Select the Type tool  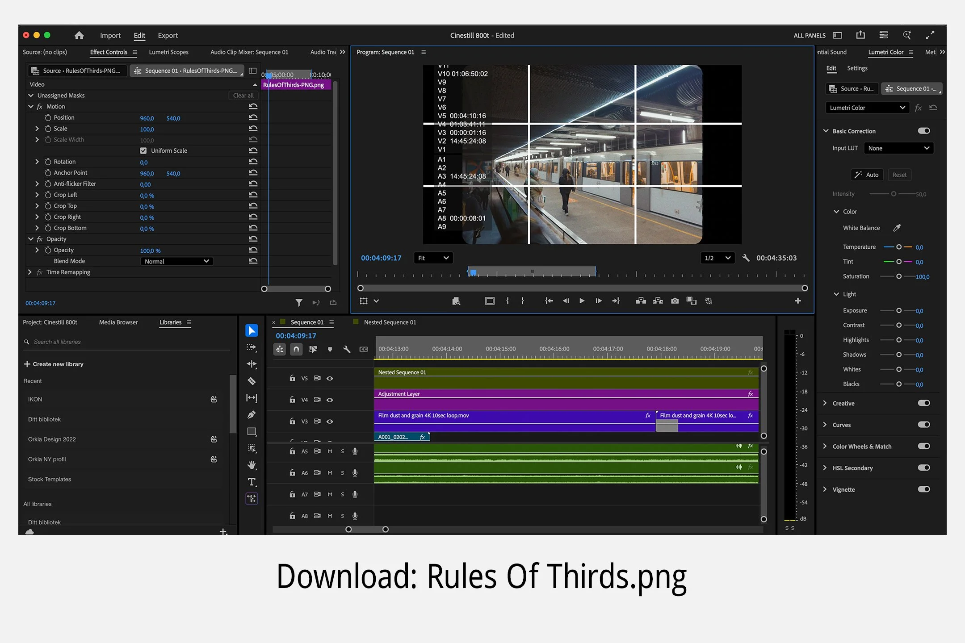pyautogui.click(x=252, y=482)
